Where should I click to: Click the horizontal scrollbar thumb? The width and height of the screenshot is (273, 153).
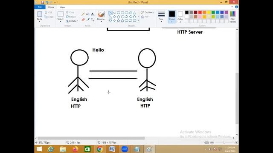[91, 138]
